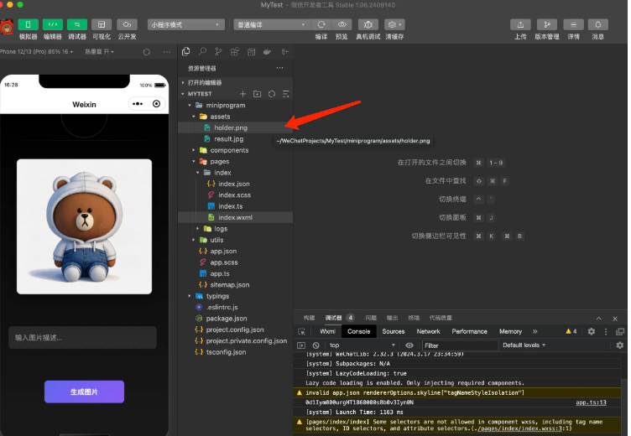This screenshot has height=436, width=631.
Task: Create a new file in MYTEST
Action: coord(242,94)
